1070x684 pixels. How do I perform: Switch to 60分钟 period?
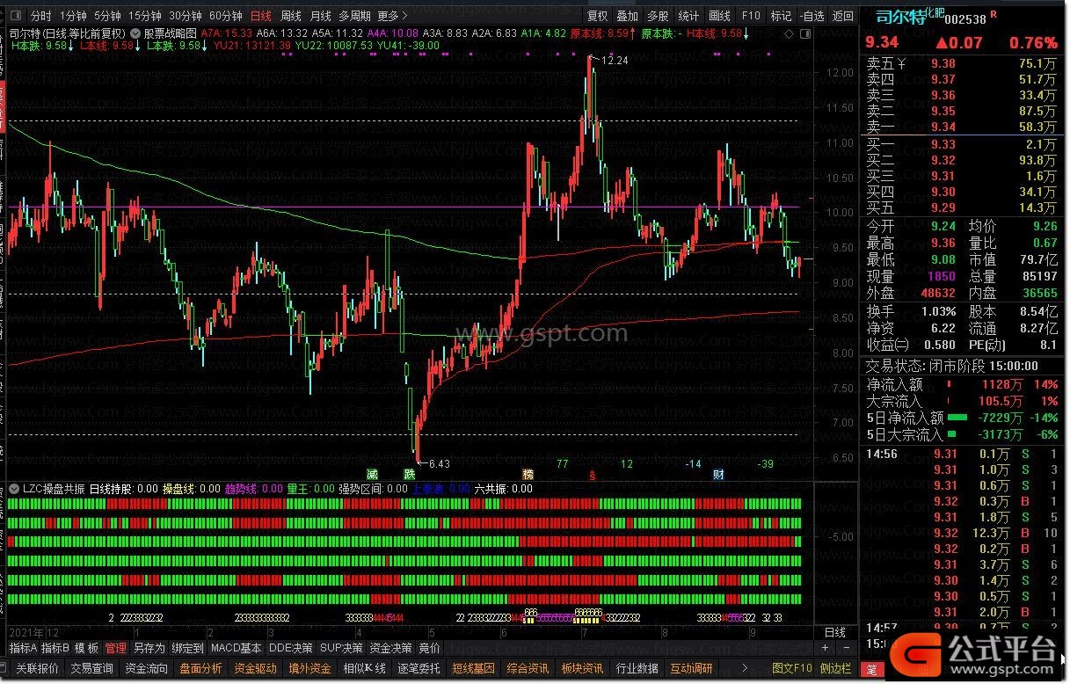(226, 16)
